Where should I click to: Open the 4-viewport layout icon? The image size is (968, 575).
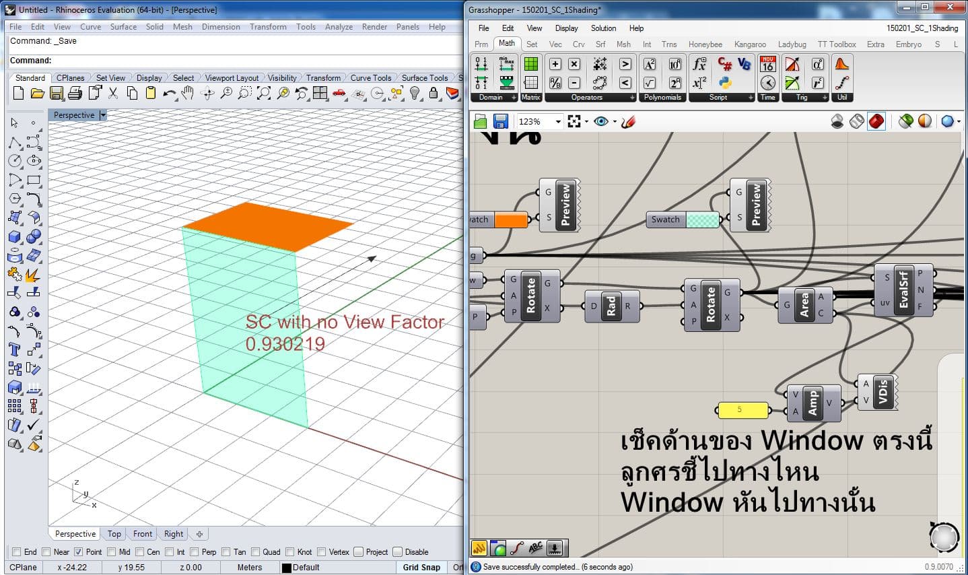click(x=320, y=94)
